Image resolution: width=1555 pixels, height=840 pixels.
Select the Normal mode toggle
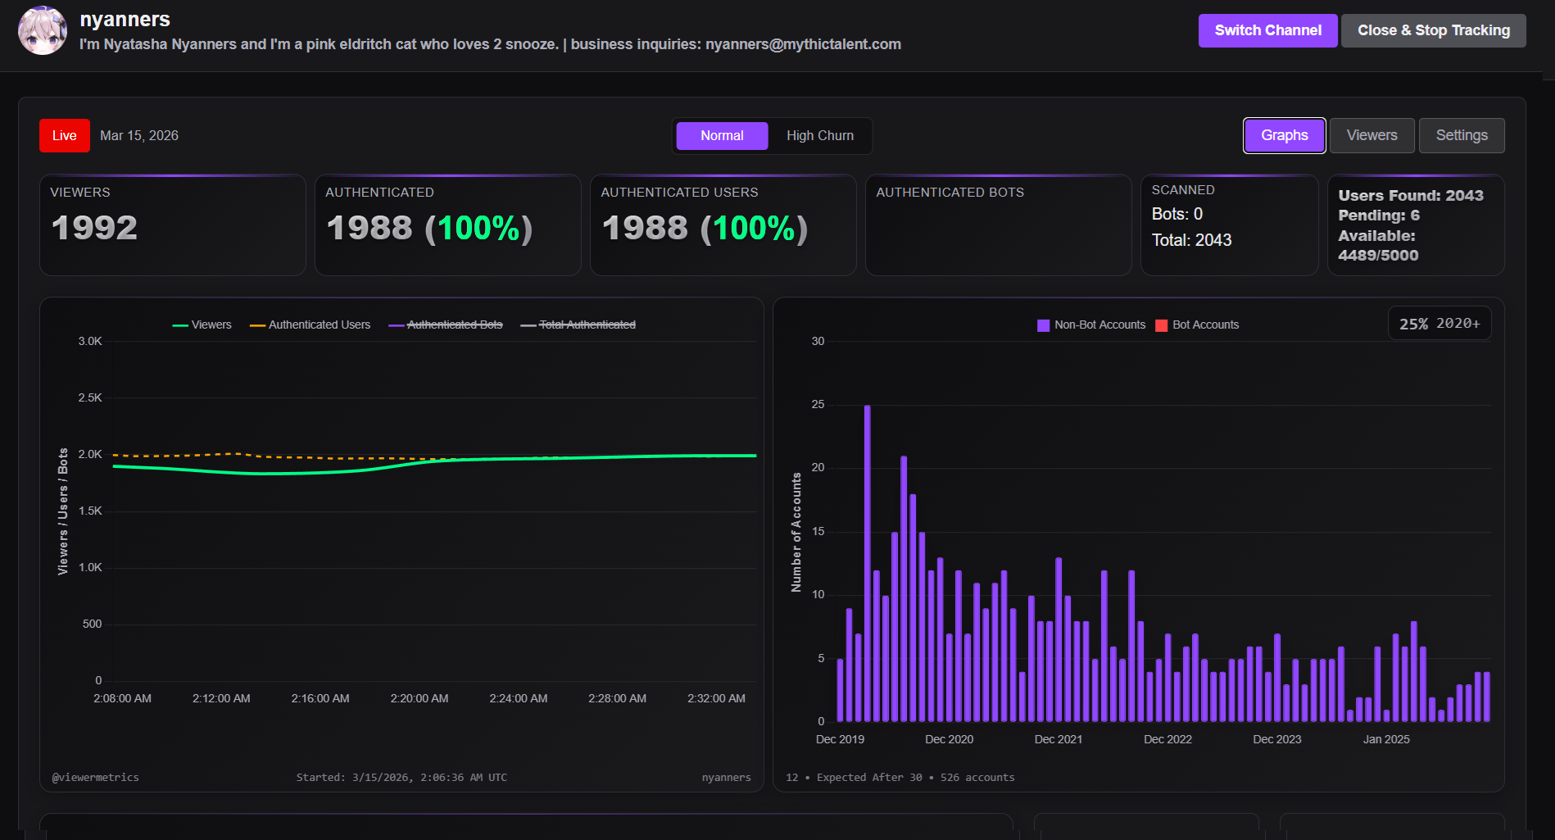pos(722,136)
